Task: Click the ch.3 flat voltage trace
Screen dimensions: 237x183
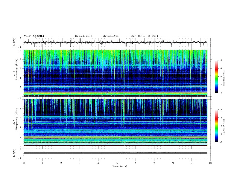Action: 115,153
